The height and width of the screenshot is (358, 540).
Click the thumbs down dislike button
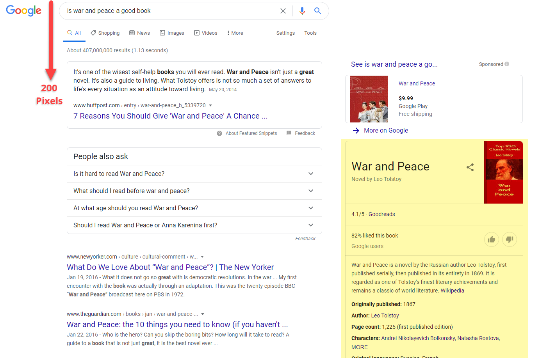(x=510, y=239)
